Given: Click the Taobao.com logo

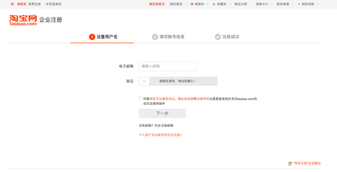Looking at the screenshot, I should [23, 20].
